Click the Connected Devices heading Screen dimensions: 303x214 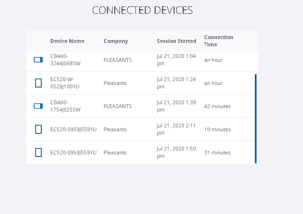(x=143, y=10)
